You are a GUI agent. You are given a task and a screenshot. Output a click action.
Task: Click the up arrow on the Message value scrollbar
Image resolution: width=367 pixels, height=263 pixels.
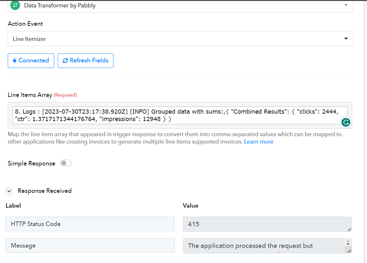348,241
